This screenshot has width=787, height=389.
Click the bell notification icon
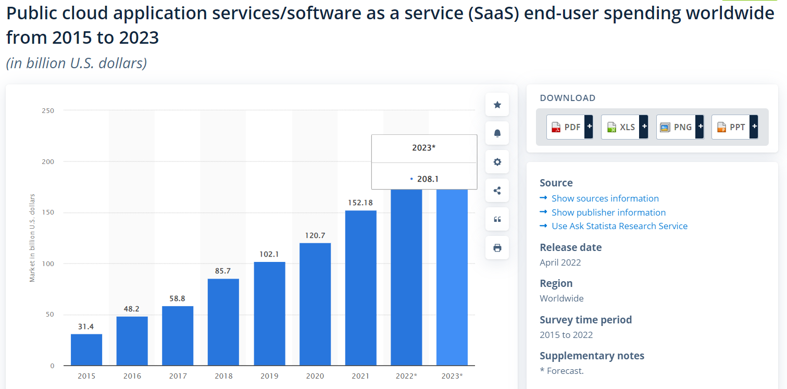click(x=497, y=133)
